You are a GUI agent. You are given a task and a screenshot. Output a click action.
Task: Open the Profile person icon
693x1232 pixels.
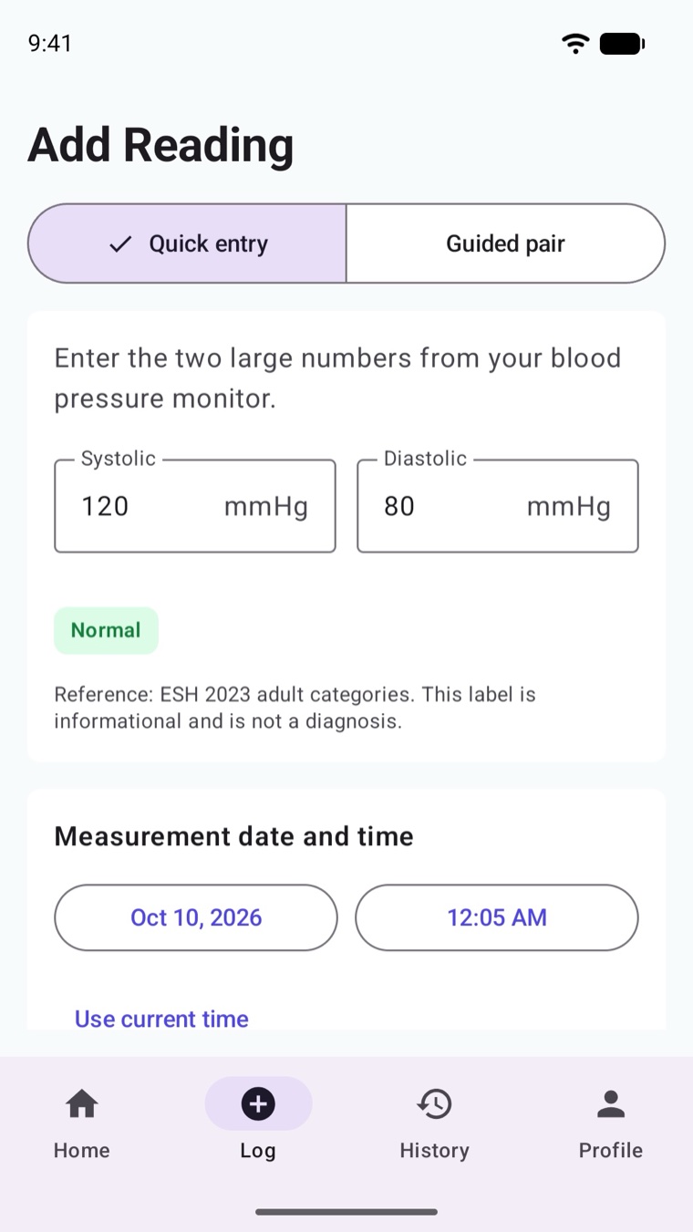[611, 1103]
